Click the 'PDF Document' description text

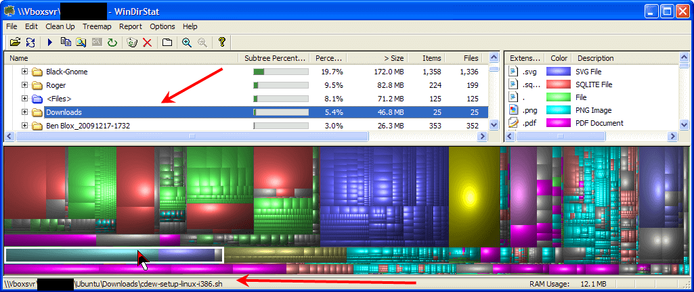(x=599, y=123)
